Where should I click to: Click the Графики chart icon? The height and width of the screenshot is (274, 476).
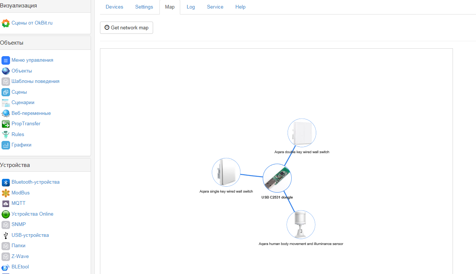point(6,145)
